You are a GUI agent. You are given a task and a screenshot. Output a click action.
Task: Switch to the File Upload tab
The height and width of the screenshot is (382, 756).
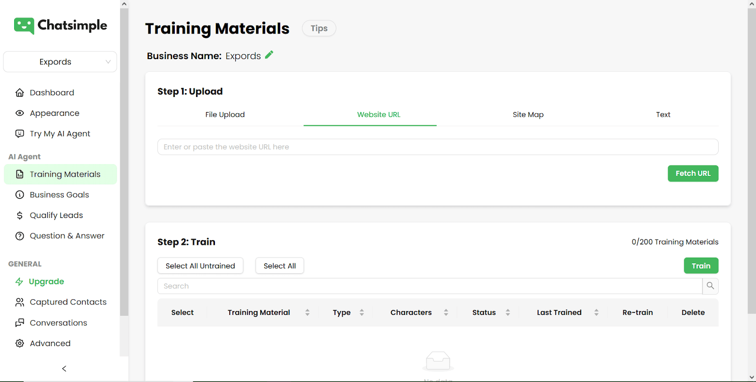[225, 114]
